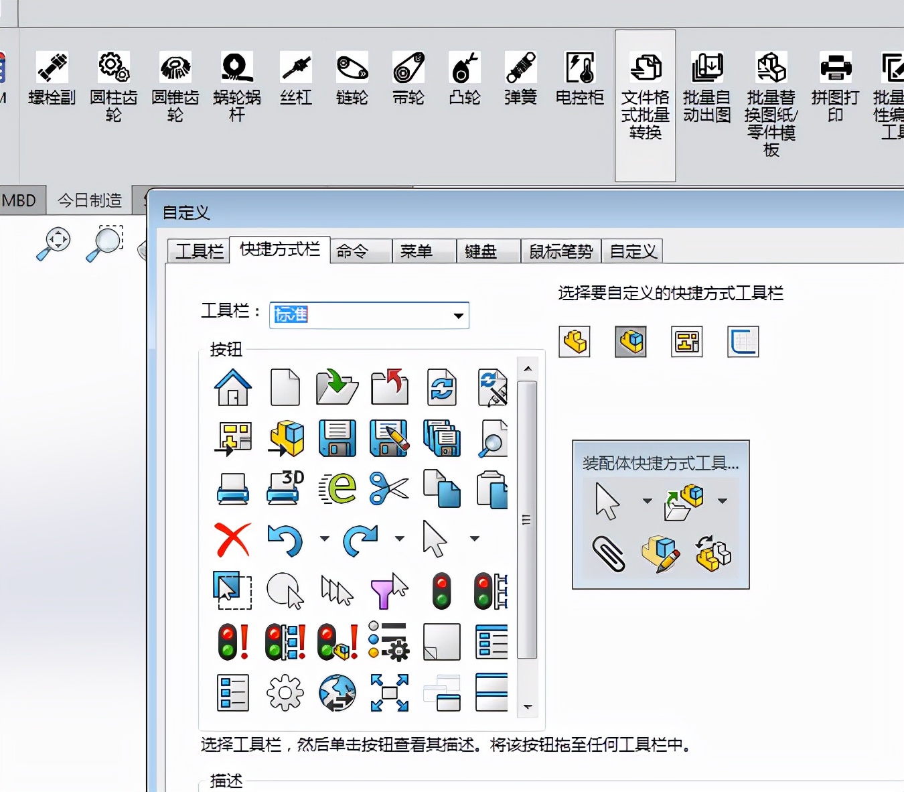This screenshot has height=792, width=904.
Task: Expand the select tool dropdown arrow
Action: 475,539
